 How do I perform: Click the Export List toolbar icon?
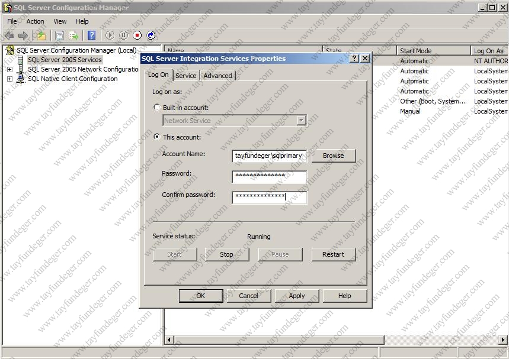pyautogui.click(x=73, y=35)
